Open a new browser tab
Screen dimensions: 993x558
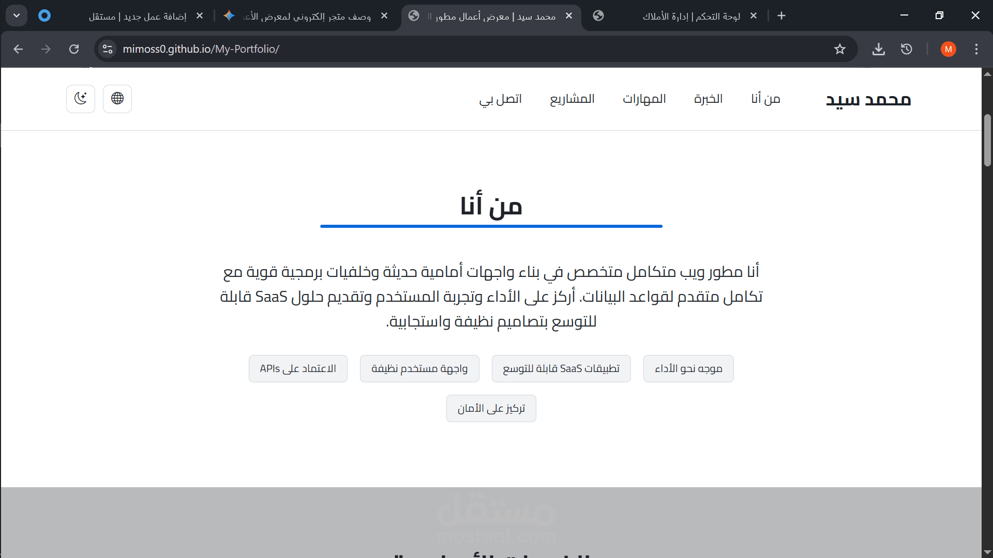pos(781,16)
